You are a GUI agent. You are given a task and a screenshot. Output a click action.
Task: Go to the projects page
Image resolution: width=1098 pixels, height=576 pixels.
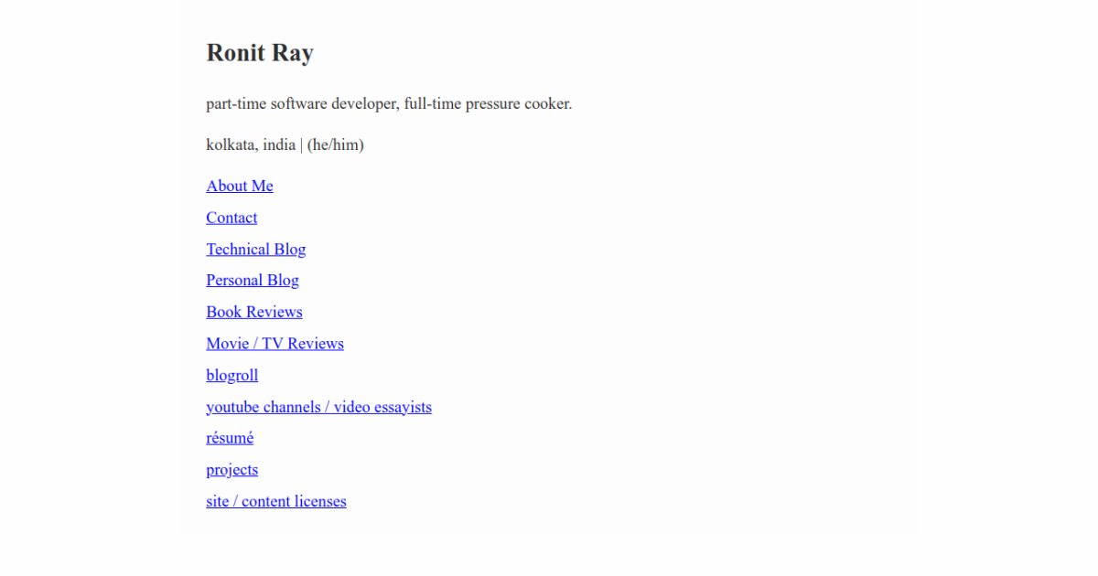pyautogui.click(x=231, y=470)
